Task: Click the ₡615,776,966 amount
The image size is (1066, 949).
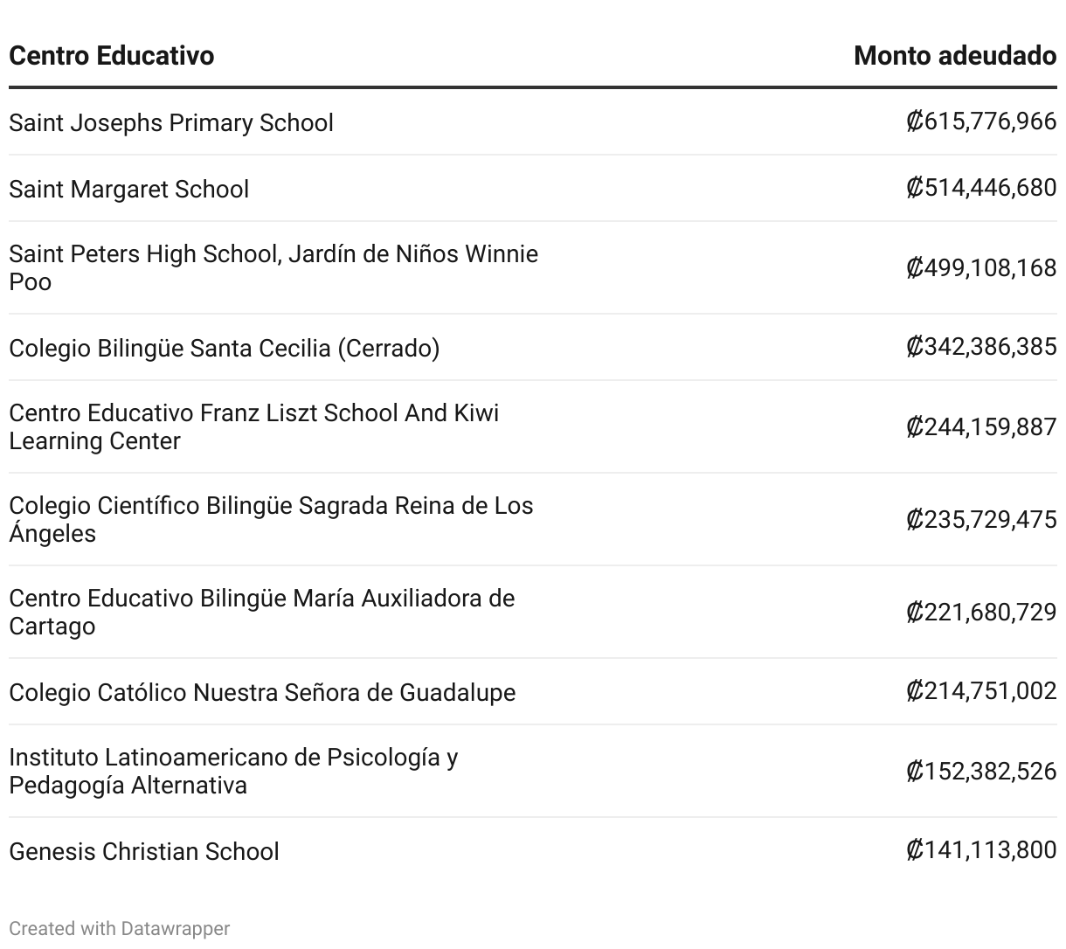Action: pyautogui.click(x=980, y=121)
